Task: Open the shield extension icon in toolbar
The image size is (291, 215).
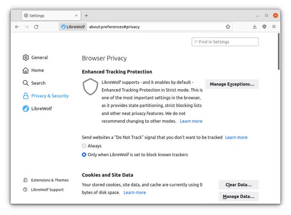Action: (x=264, y=26)
